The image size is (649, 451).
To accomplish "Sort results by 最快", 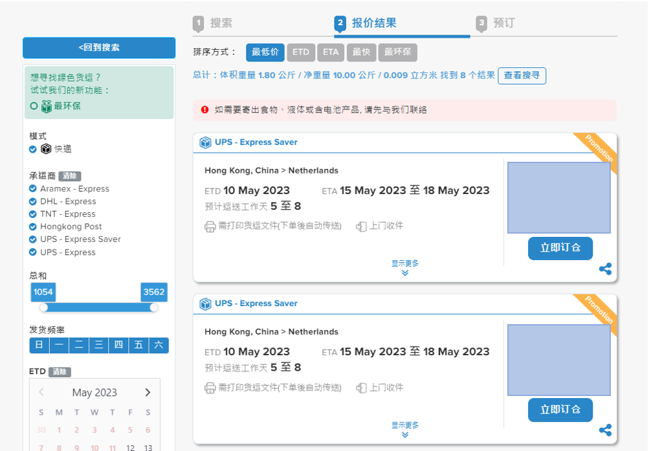I will 361,52.
